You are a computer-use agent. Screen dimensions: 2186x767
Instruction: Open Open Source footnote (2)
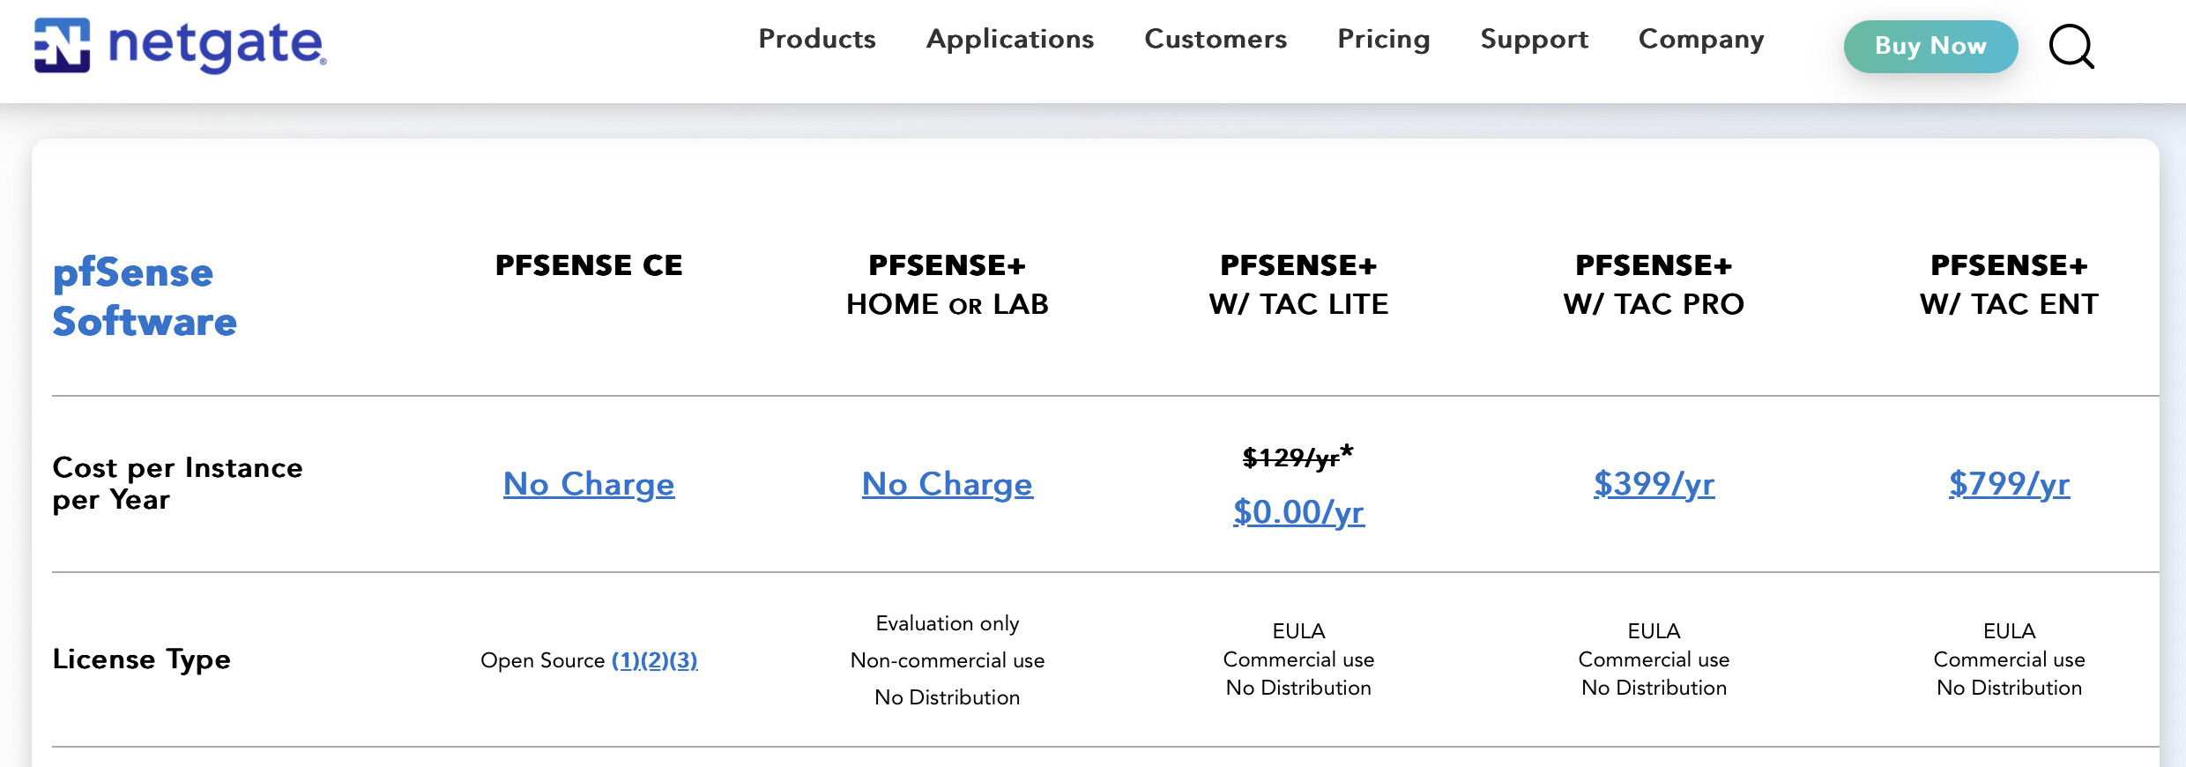[x=655, y=660]
